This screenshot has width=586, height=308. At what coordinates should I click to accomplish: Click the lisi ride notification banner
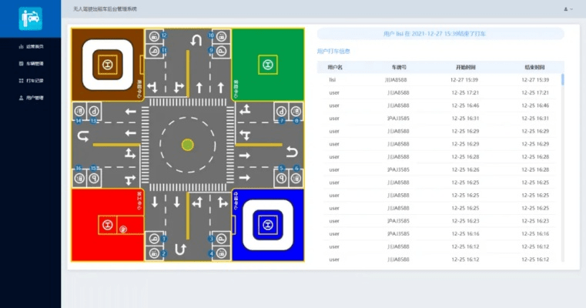[440, 35]
